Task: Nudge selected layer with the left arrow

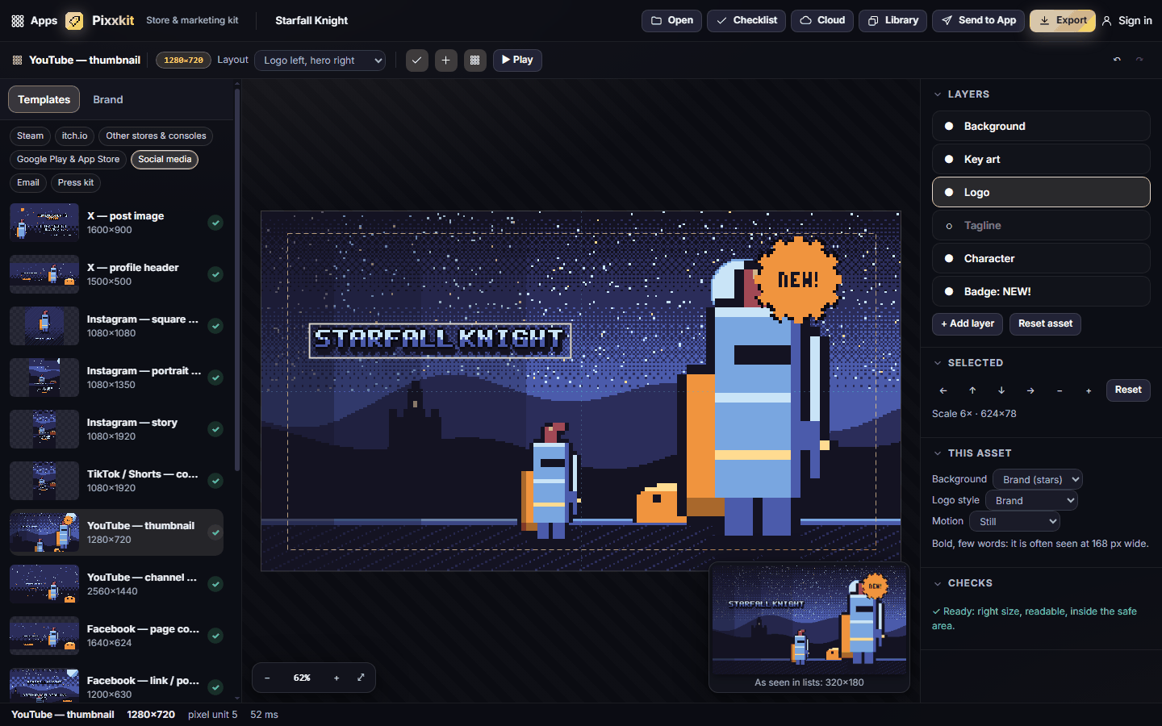Action: coord(943,390)
